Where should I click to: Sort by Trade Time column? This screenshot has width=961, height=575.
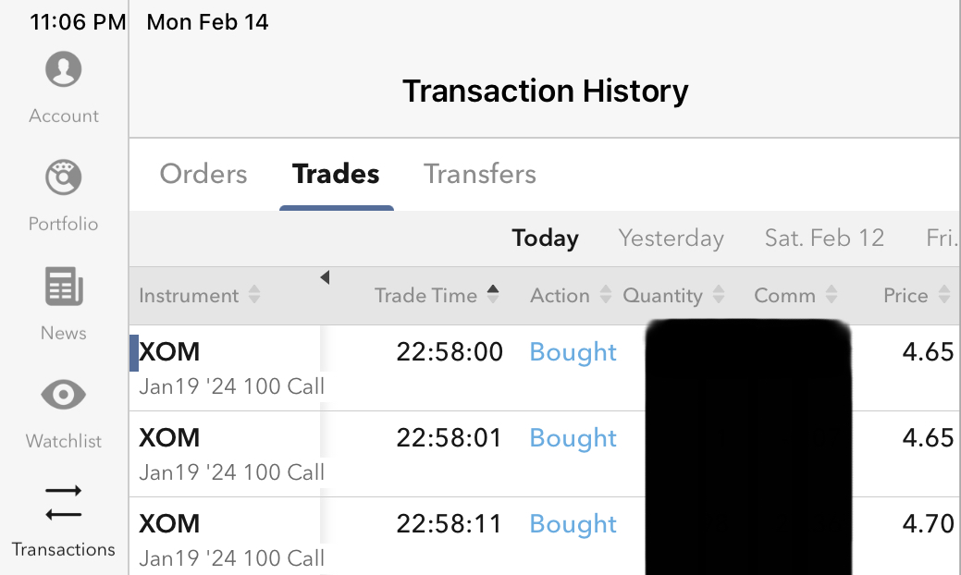[x=437, y=296]
